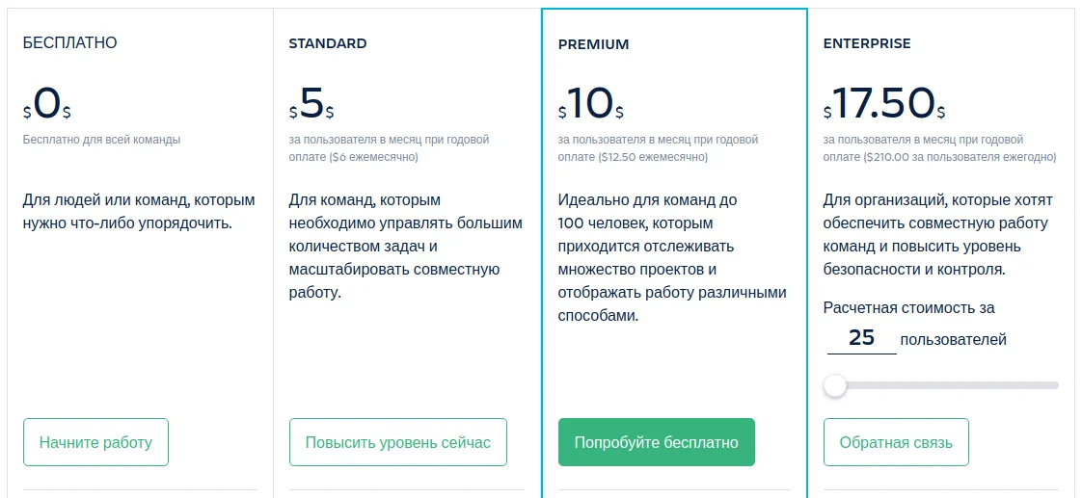
Task: Click the Расчетная стоимость за label
Action: point(908,308)
